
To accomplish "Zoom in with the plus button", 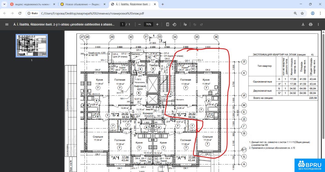I will click(x=157, y=24).
